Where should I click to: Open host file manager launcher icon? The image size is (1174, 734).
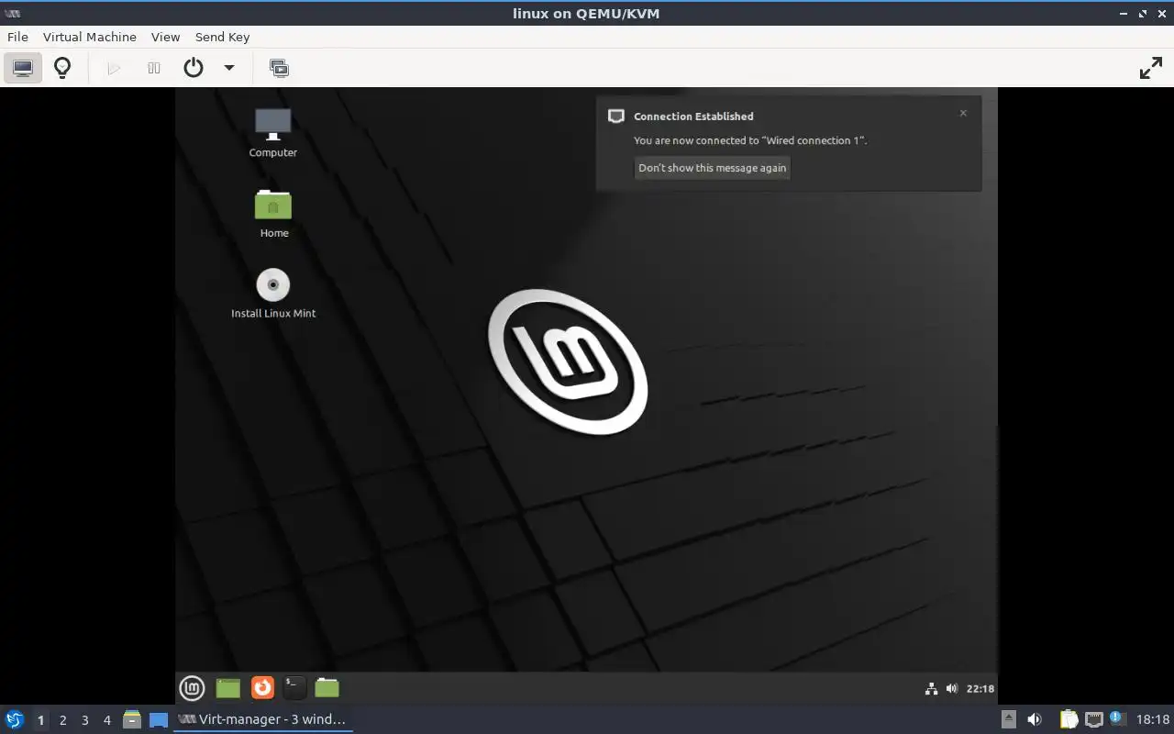pos(132,719)
